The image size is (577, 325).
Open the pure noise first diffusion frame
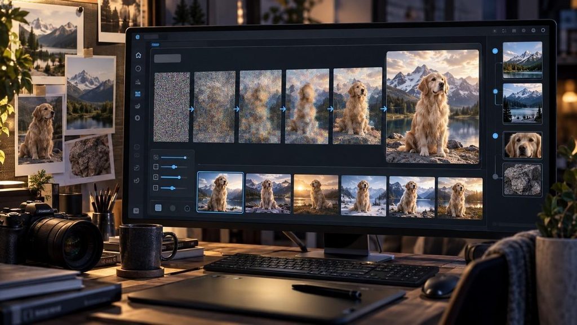point(171,107)
